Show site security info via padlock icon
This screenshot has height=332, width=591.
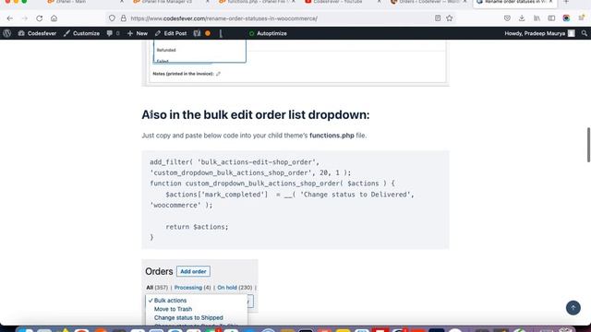pos(123,18)
